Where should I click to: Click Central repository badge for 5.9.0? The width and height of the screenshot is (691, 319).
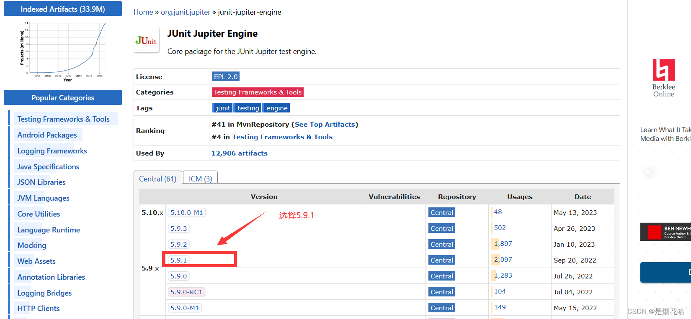click(x=442, y=276)
